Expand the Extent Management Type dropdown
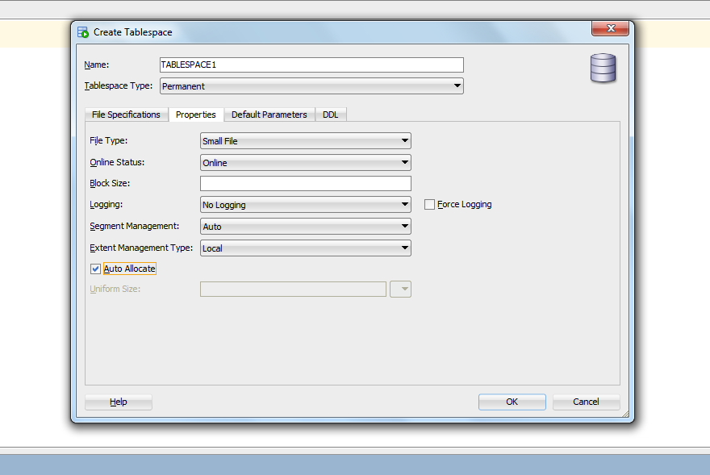710x475 pixels. click(305, 248)
